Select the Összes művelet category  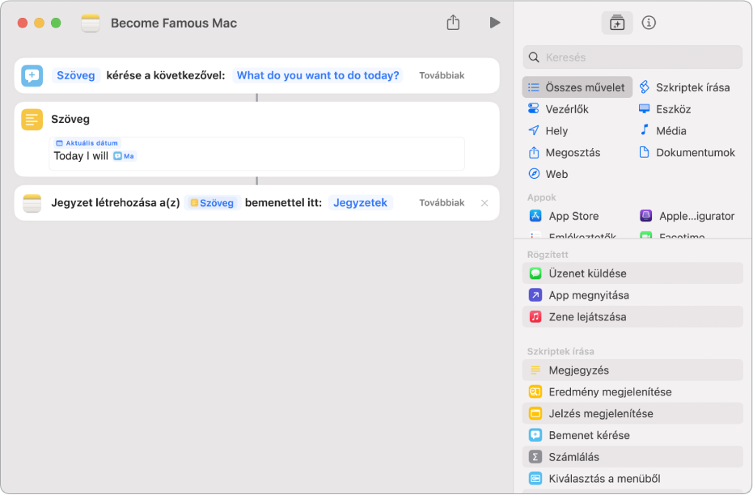[577, 87]
